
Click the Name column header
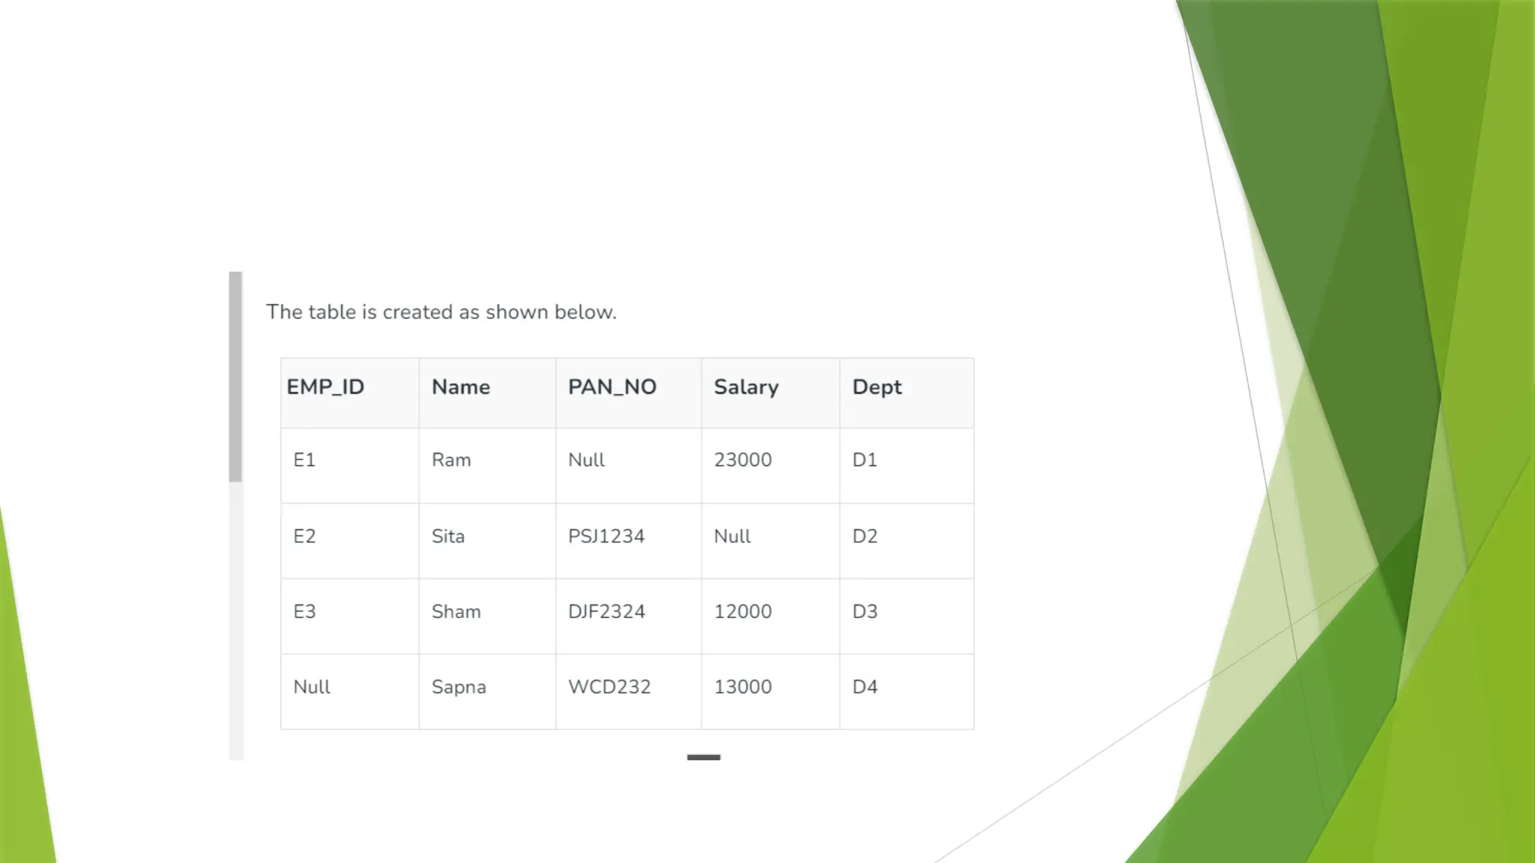click(460, 387)
